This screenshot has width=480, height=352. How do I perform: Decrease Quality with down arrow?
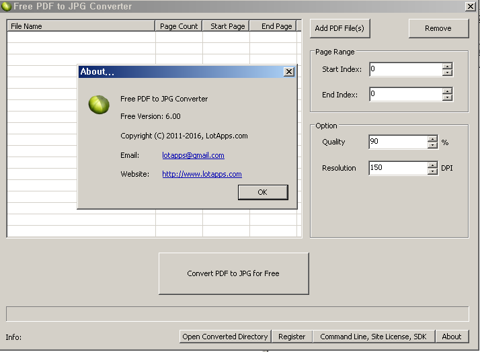432,145
